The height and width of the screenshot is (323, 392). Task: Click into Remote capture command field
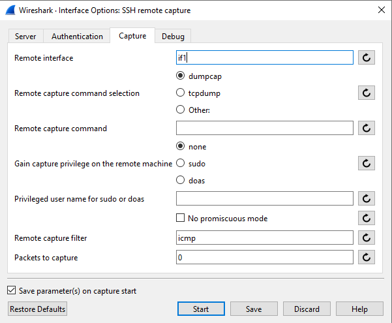[265, 128]
